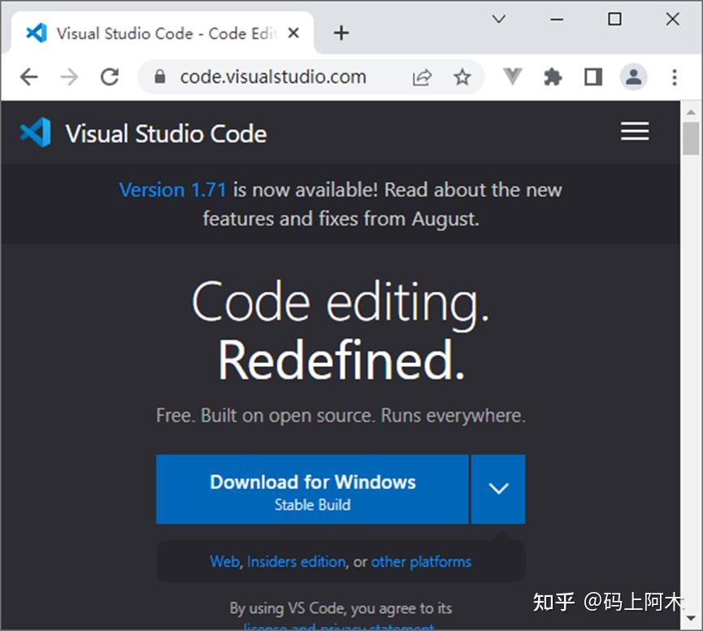Reload the page with the refresh icon
Image resolution: width=703 pixels, height=631 pixels.
pyautogui.click(x=110, y=77)
